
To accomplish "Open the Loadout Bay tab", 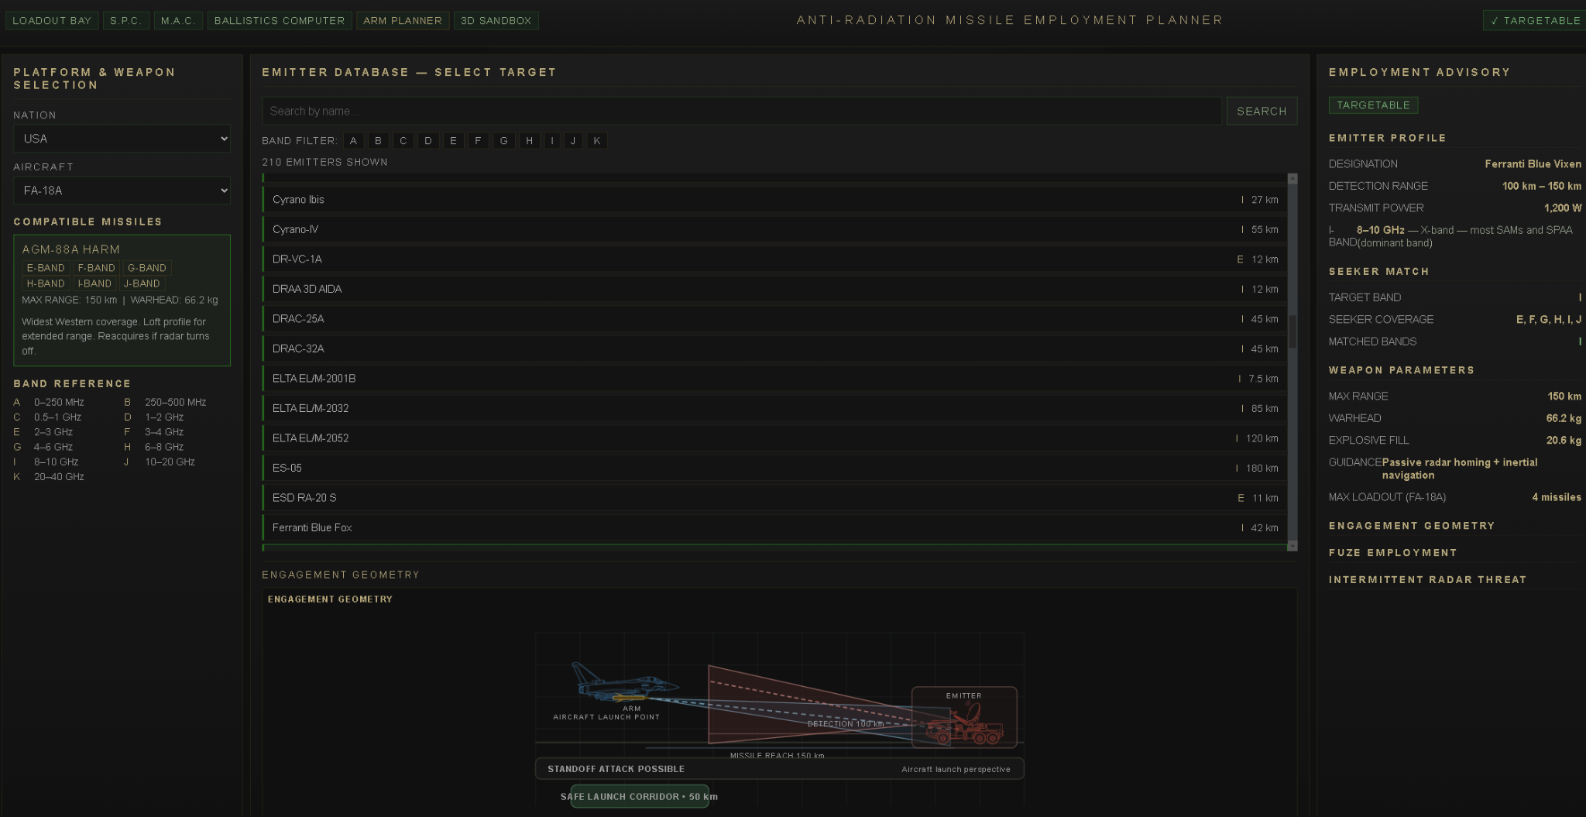I will point(52,21).
